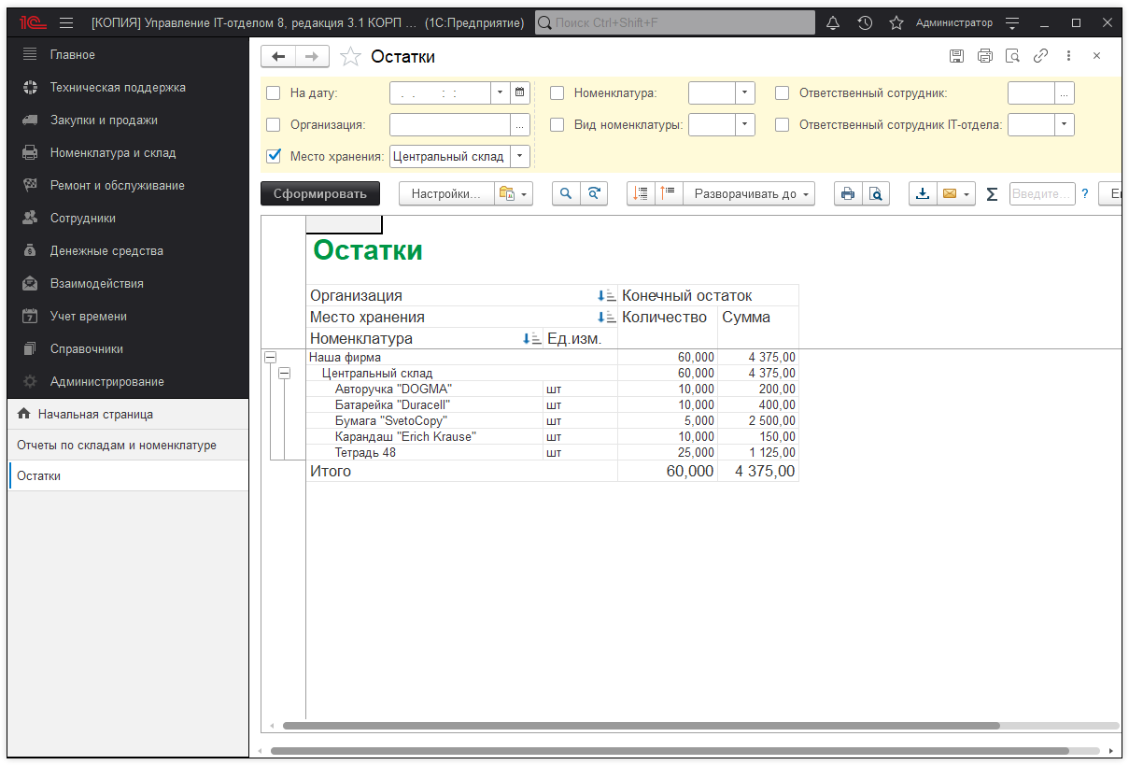The image size is (1129, 765).
Task: Click the find (magnifier) icon in toolbar
Action: 565,193
